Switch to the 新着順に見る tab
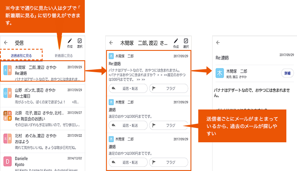The image size is (297, 171). tap(64, 55)
